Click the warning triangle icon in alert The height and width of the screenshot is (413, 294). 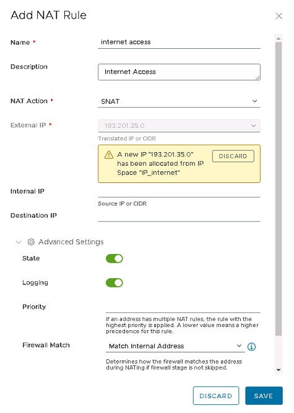[x=109, y=155]
